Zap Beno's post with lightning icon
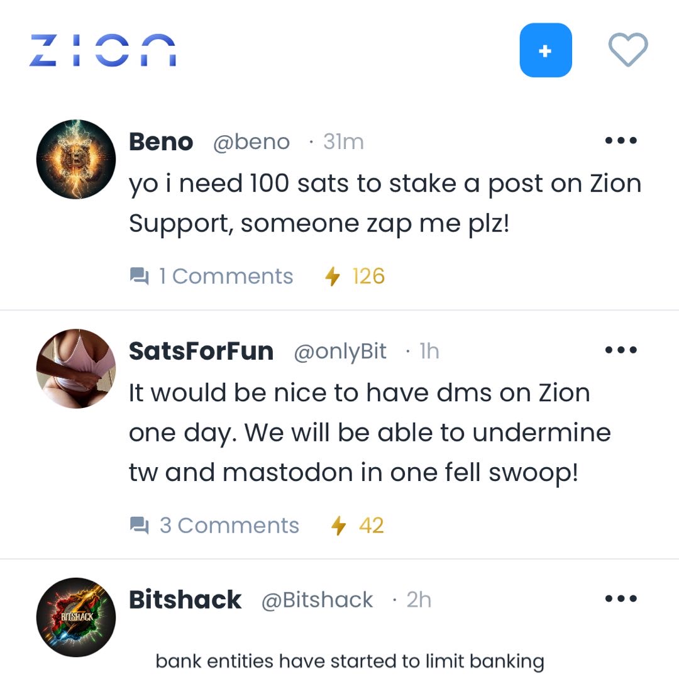Screen dimensions: 679x679 (333, 276)
